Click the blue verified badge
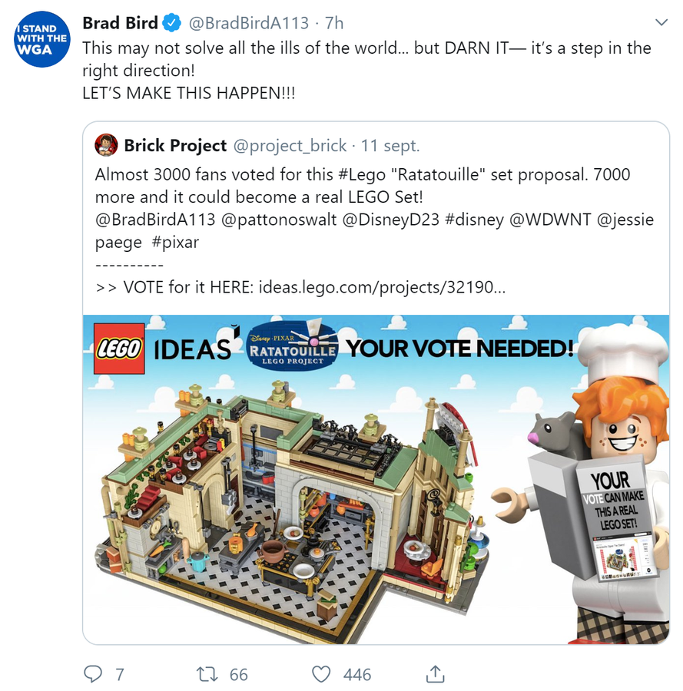Image resolution: width=683 pixels, height=691 pixels. click(x=172, y=23)
